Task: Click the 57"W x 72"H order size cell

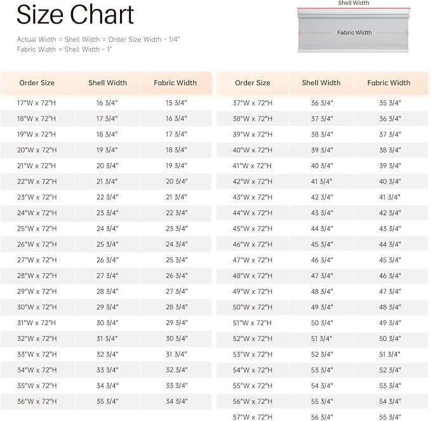Action: point(253,417)
